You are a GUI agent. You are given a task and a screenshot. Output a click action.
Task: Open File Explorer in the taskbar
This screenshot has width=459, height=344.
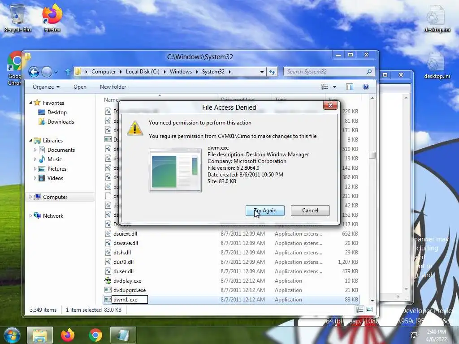pyautogui.click(x=40, y=335)
